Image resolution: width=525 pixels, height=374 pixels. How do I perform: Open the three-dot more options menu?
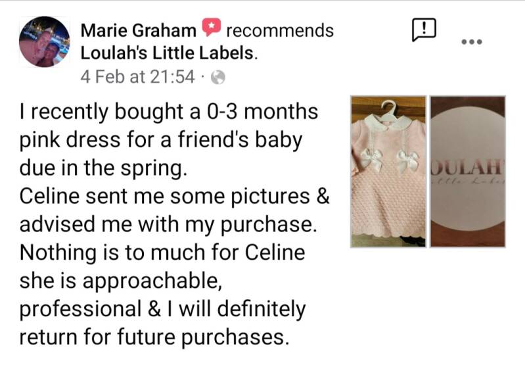pyautogui.click(x=471, y=42)
